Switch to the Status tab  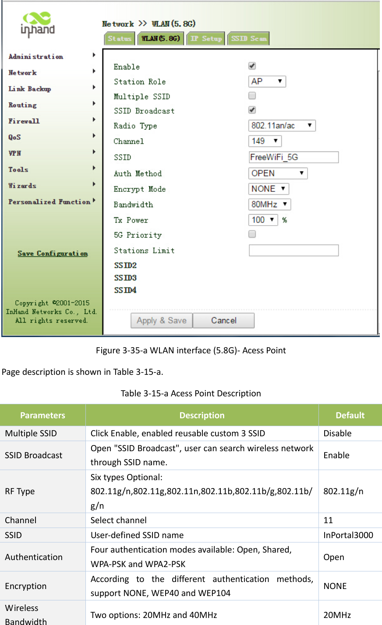click(x=119, y=38)
